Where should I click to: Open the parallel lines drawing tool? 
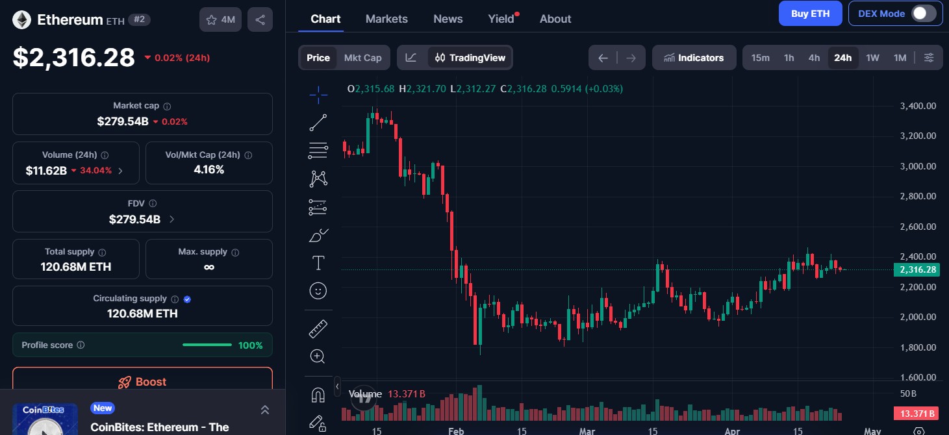(x=318, y=151)
